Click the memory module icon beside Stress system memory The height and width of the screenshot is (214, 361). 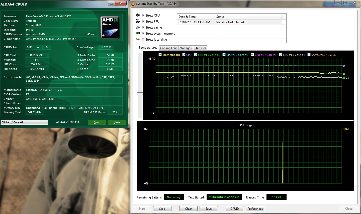[x=138, y=33]
